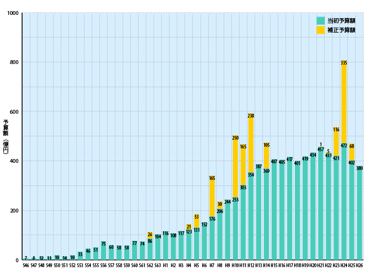Image resolution: width=370 pixels, height=276 pixels.
Task: Click the 30 value on the H8 bar
Action: [x=220, y=204]
